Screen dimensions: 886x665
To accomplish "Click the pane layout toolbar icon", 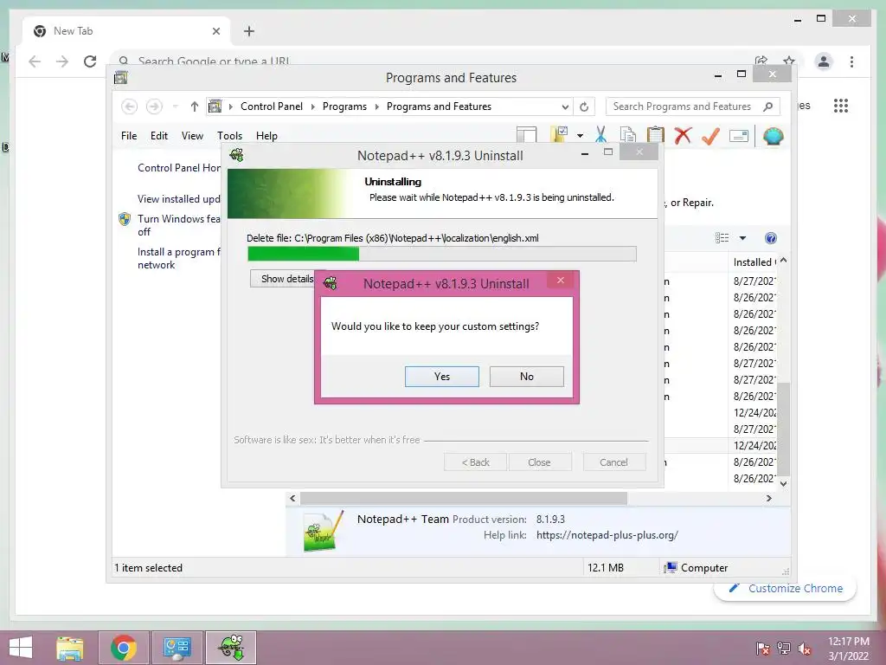I will pyautogui.click(x=527, y=135).
